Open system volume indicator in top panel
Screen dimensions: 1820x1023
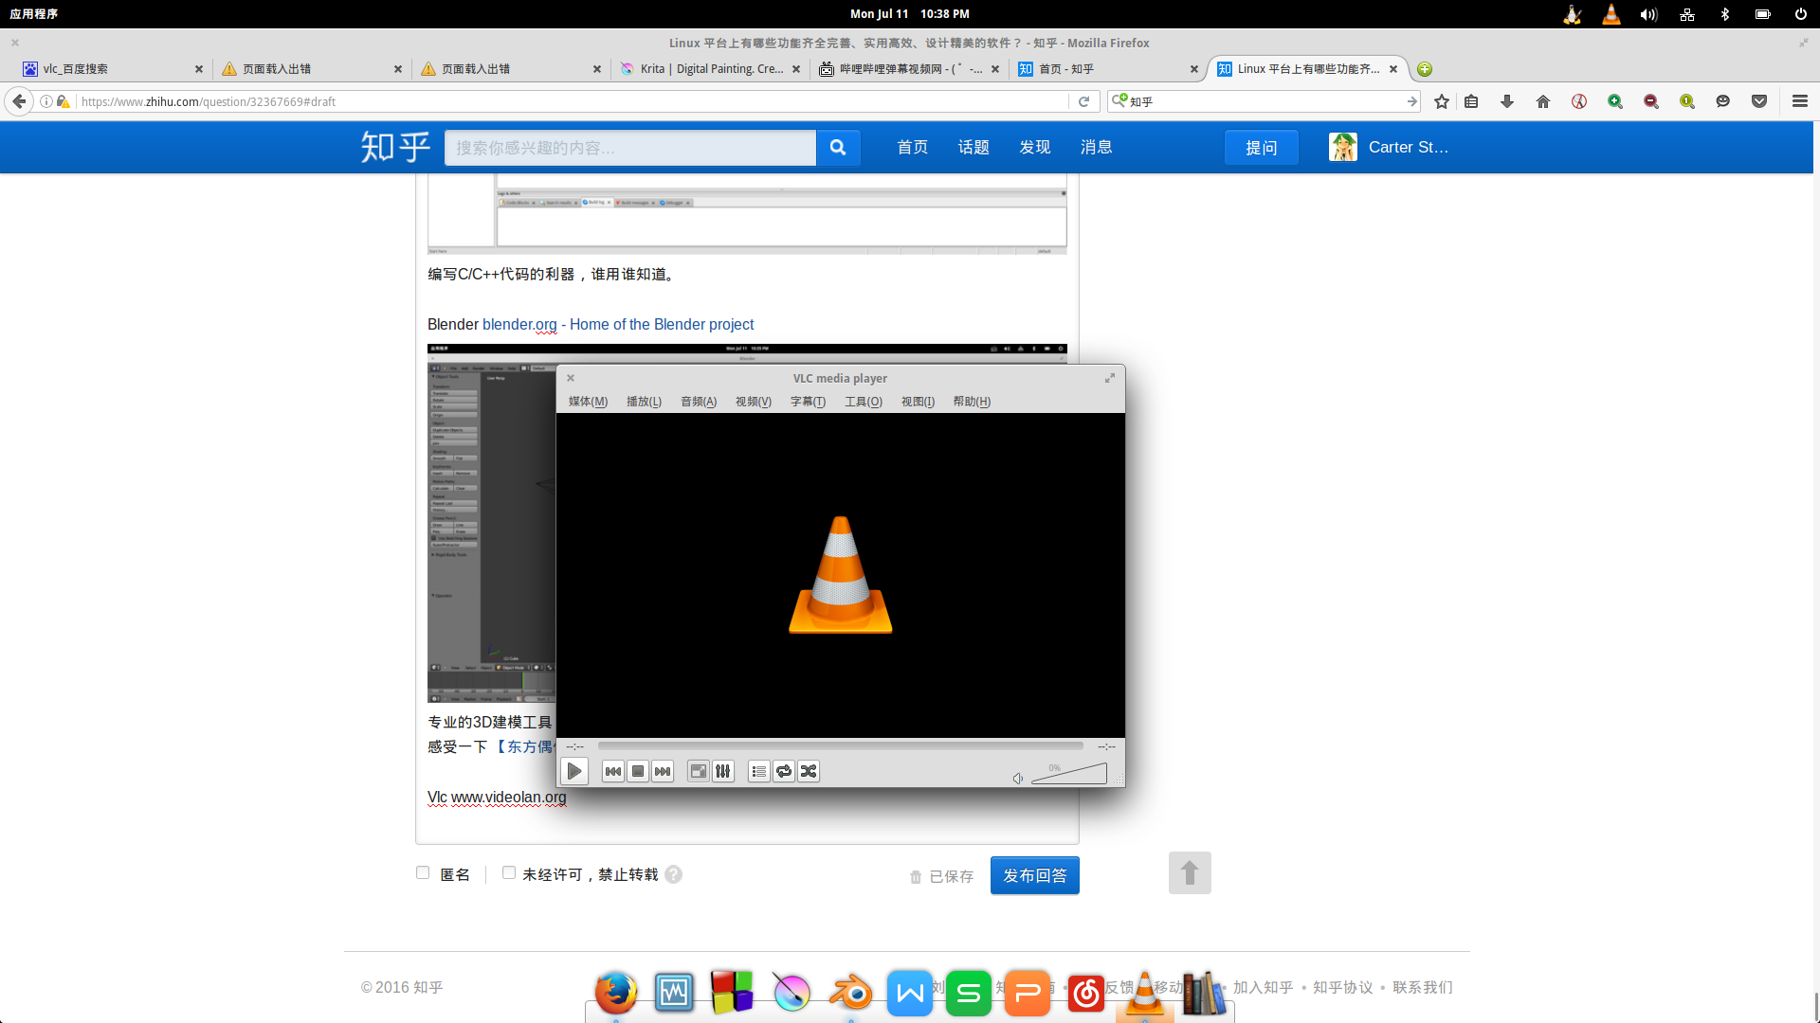pos(1649,14)
